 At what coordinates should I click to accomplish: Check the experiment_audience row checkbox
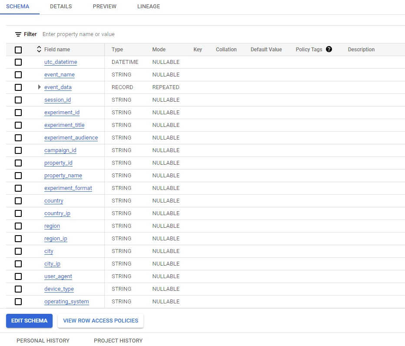pyautogui.click(x=18, y=138)
